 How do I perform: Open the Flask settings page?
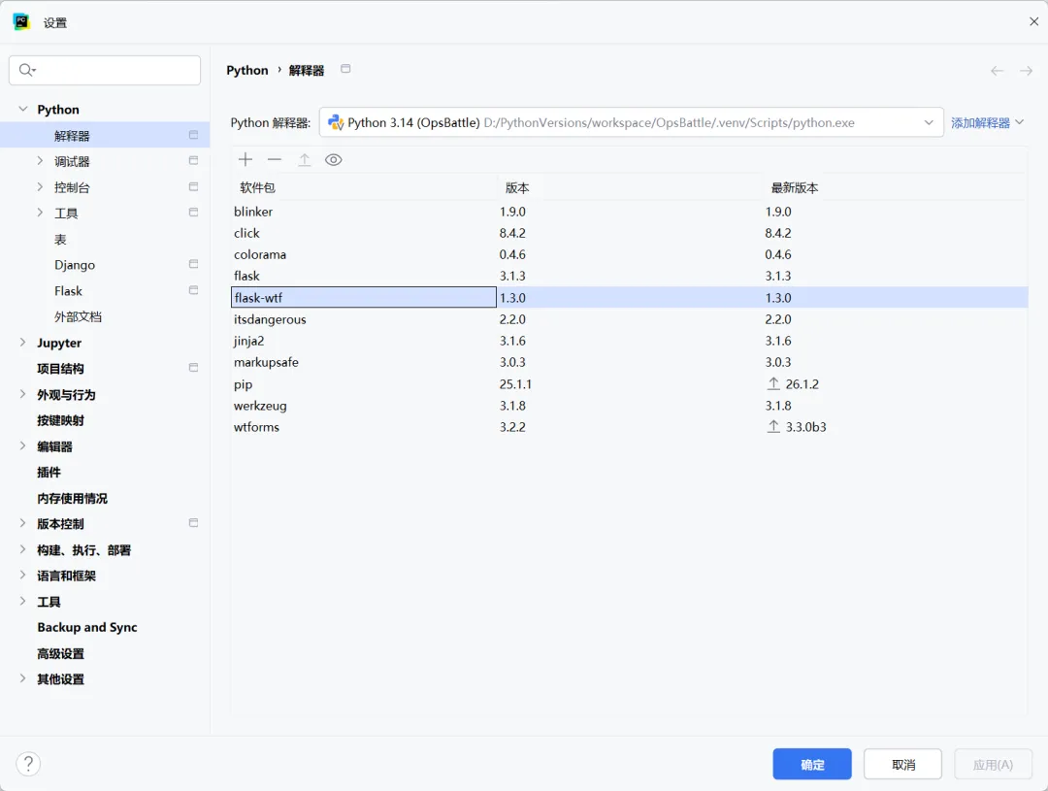pyautogui.click(x=68, y=291)
